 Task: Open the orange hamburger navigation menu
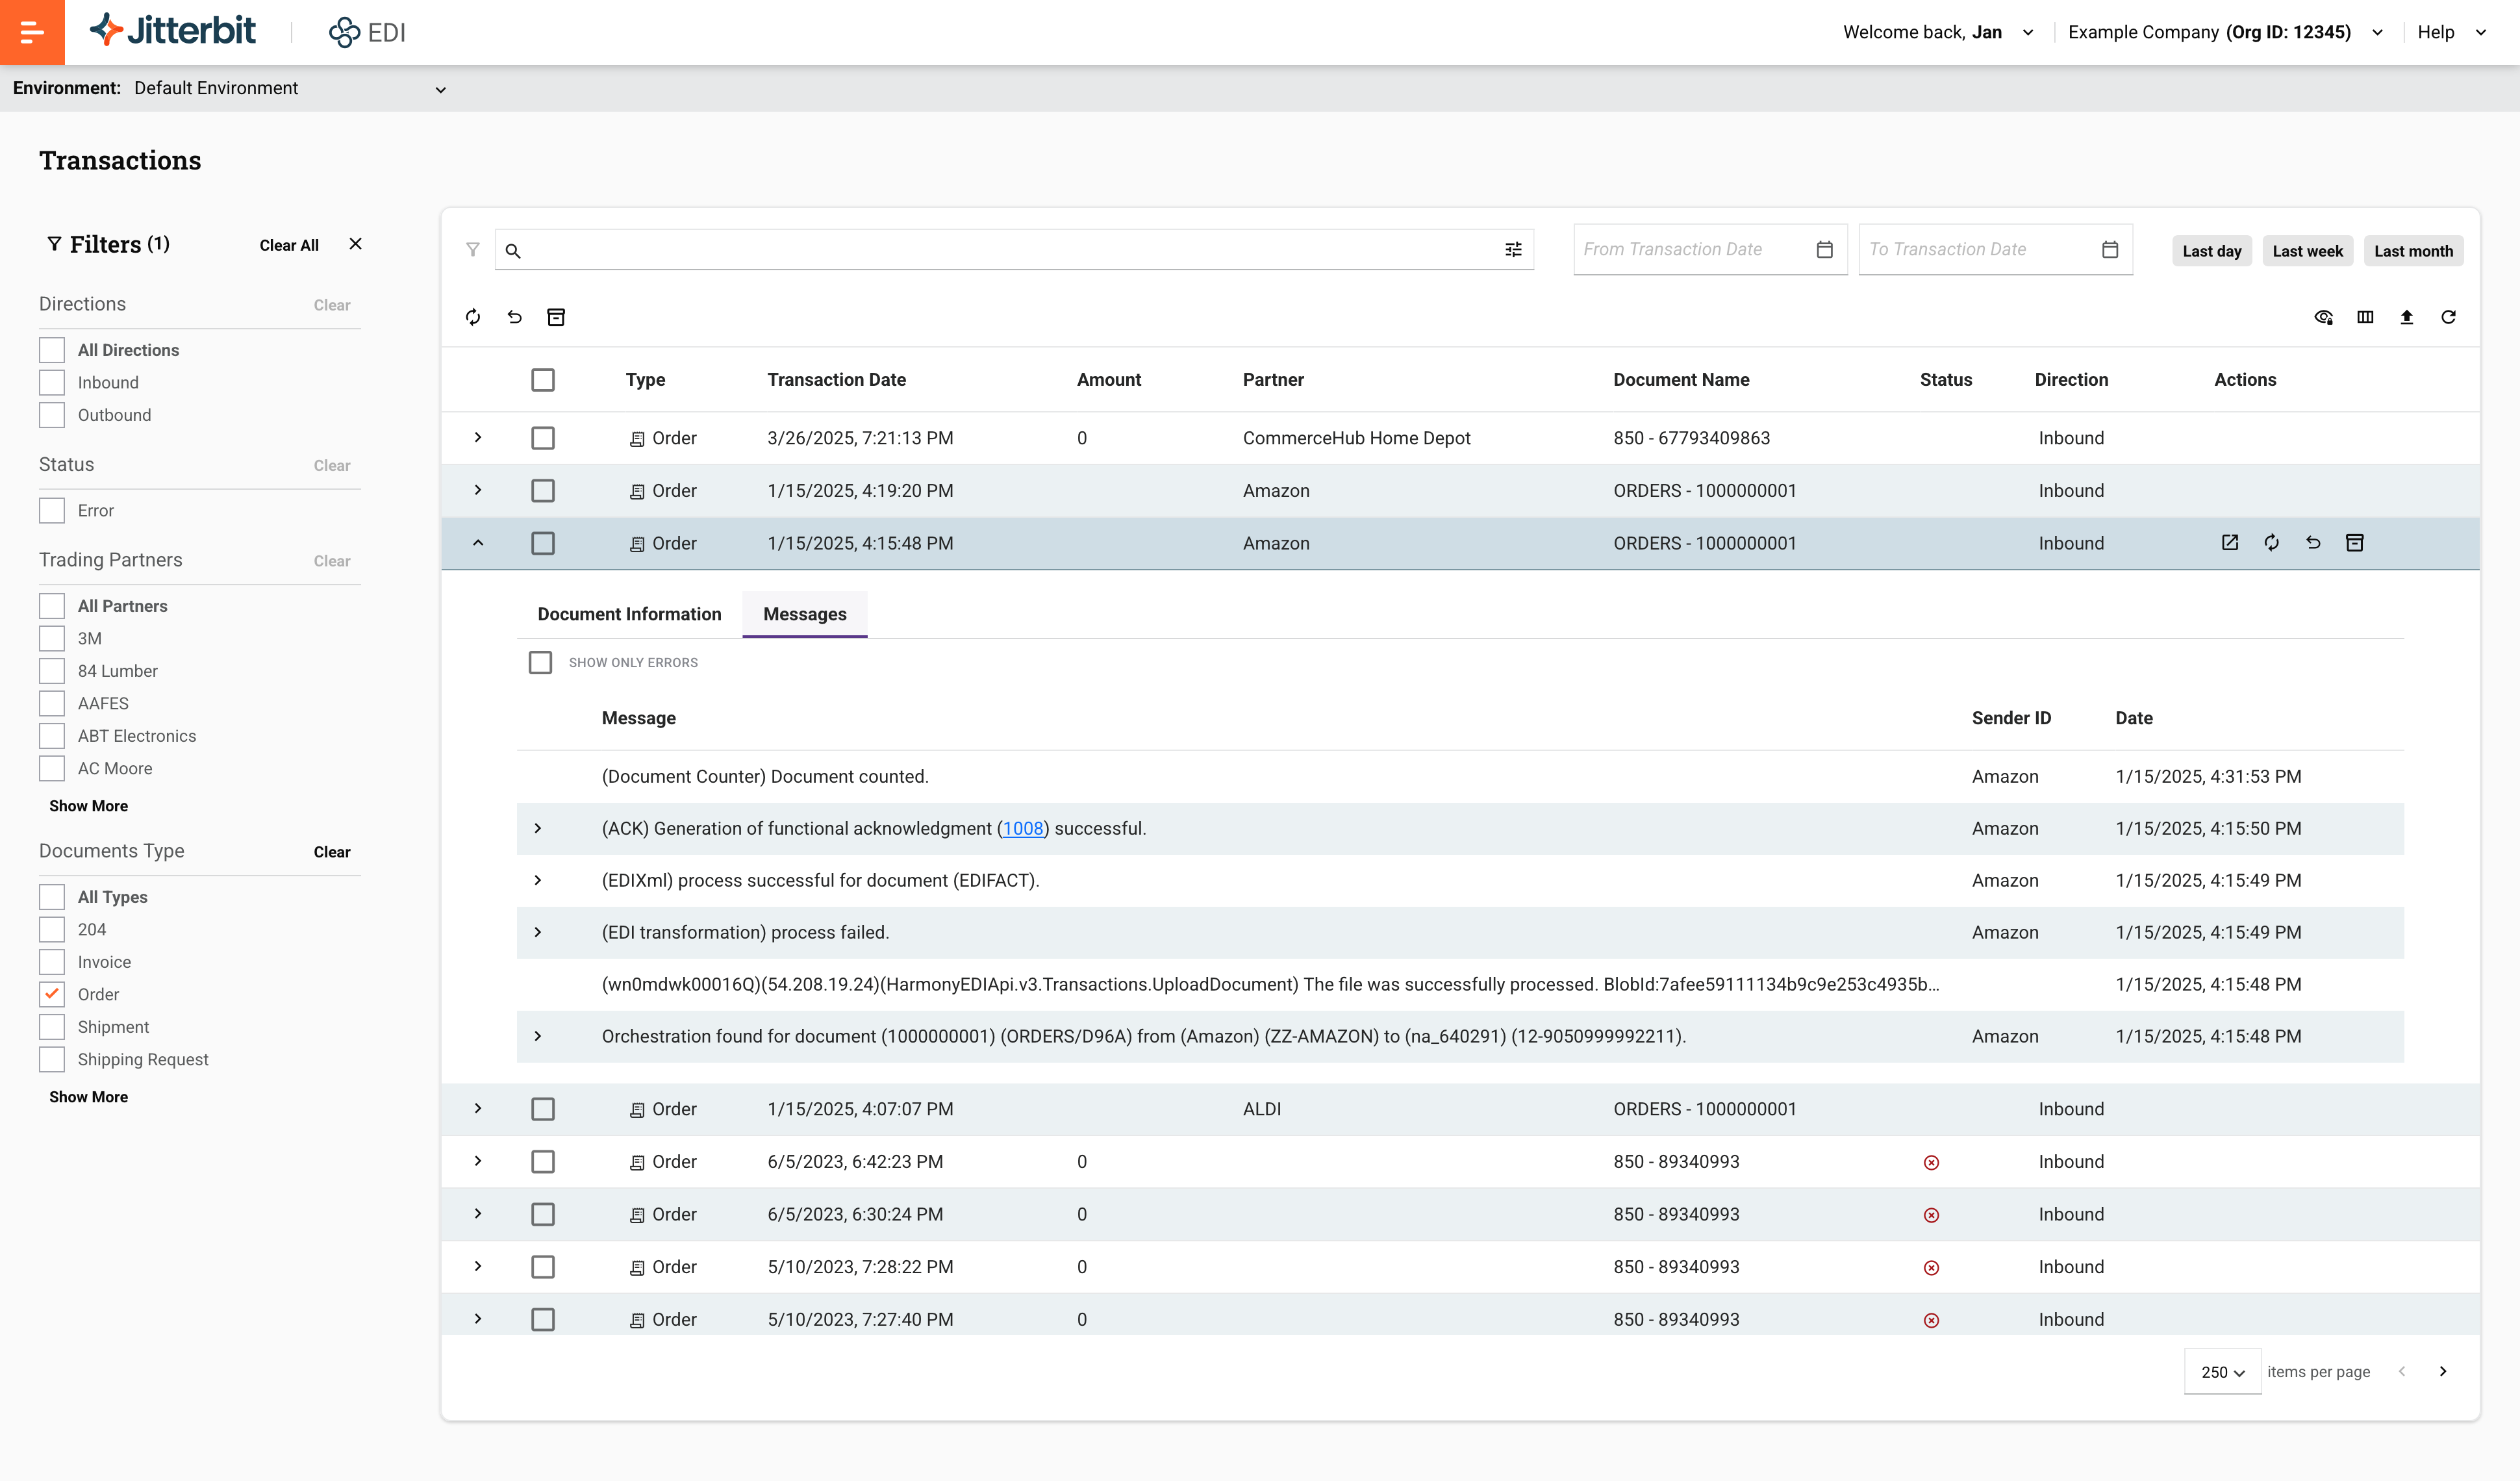coord(32,32)
